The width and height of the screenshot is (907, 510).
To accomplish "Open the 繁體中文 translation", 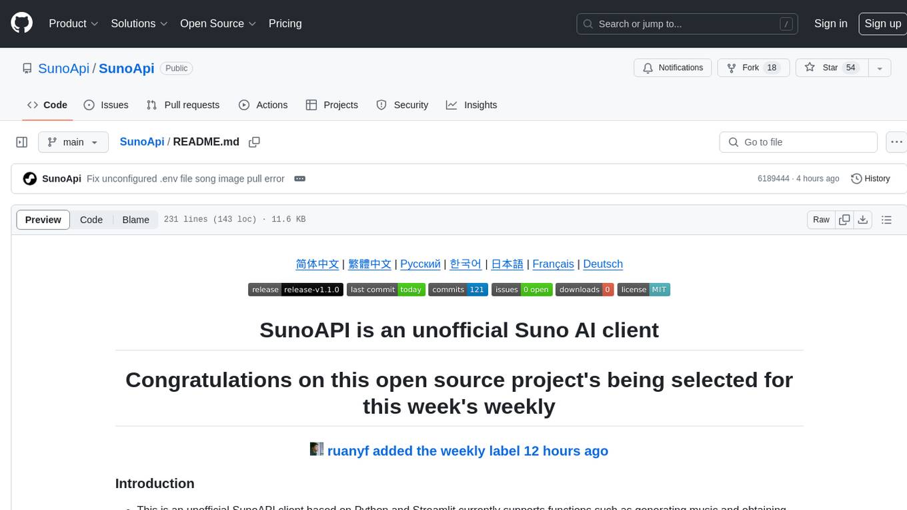I will (x=369, y=264).
